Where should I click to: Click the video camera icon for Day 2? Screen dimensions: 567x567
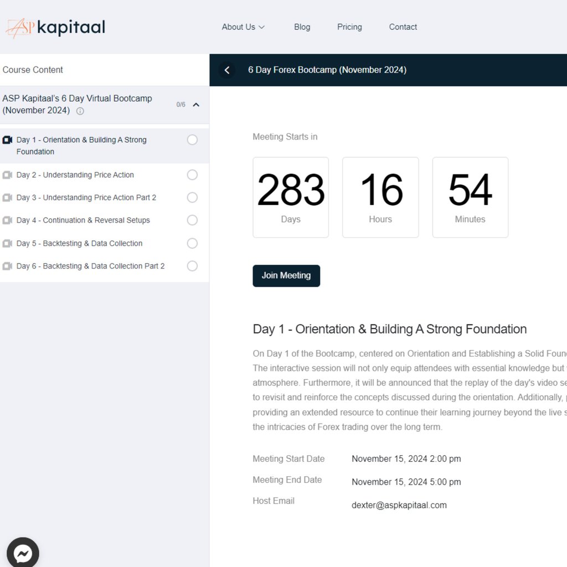pos(7,175)
